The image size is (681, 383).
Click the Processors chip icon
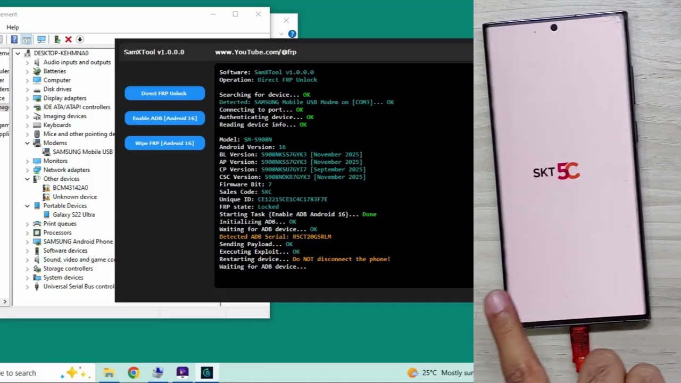pyautogui.click(x=37, y=232)
